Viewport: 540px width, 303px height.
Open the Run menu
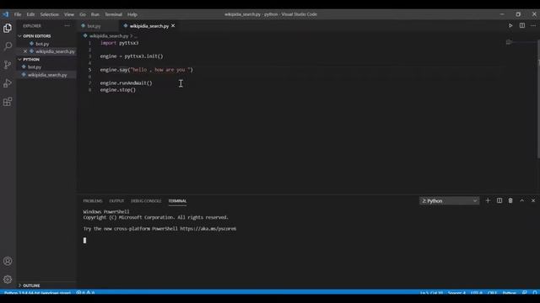(x=95, y=14)
